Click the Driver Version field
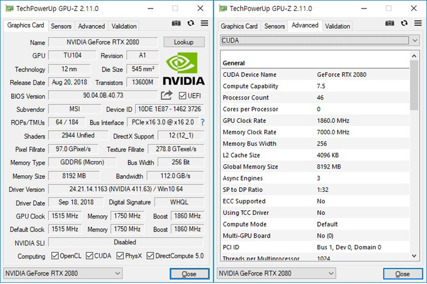This screenshot has width=427, height=284. [x=126, y=189]
